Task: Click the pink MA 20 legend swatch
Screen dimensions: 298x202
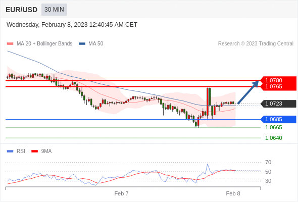Action: point(10,44)
